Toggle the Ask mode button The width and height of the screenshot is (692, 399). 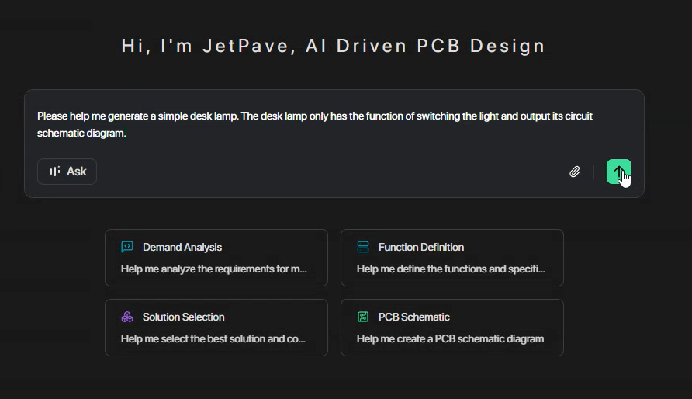point(67,172)
